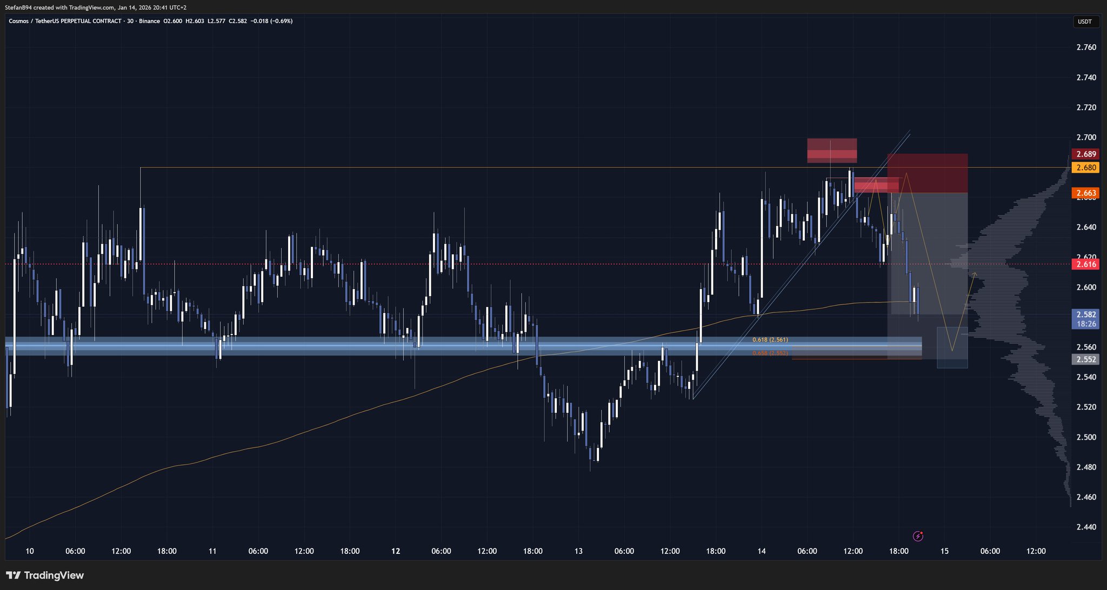
Task: Open the USDT currency selector
Action: coord(1085,22)
